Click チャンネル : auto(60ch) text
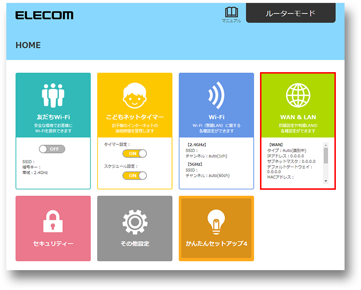The width and height of the screenshot is (361, 290). tap(207, 176)
